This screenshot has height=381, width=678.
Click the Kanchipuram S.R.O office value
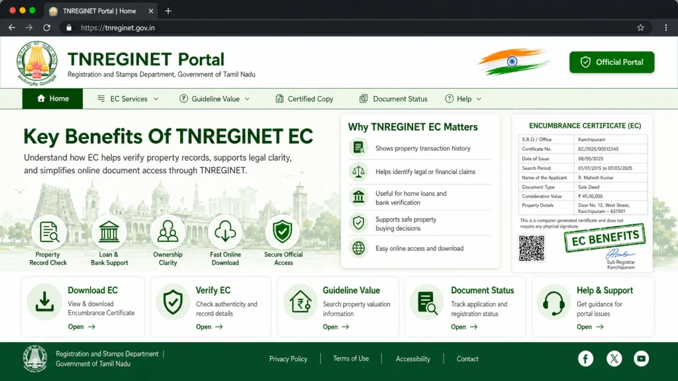[591, 140]
